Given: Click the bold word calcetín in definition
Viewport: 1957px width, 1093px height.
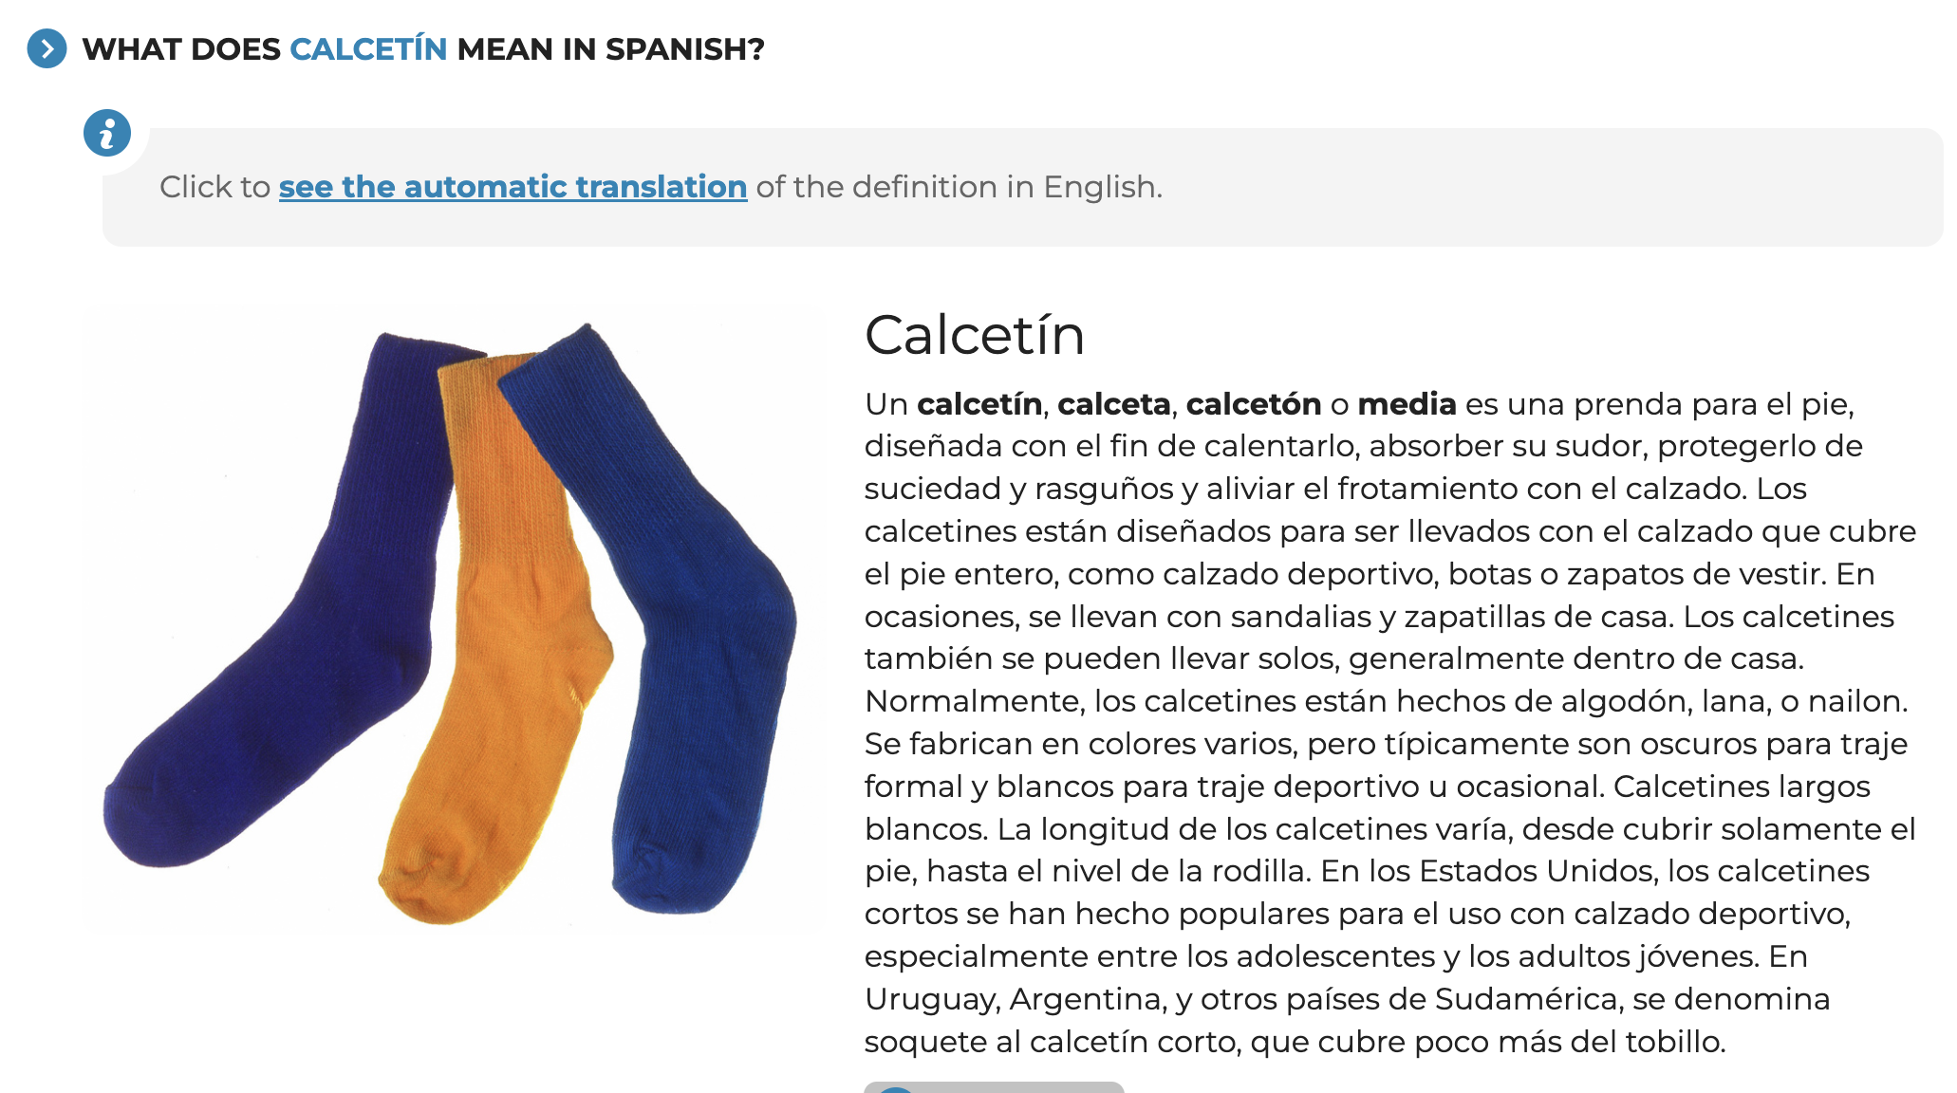Looking at the screenshot, I should (x=979, y=404).
